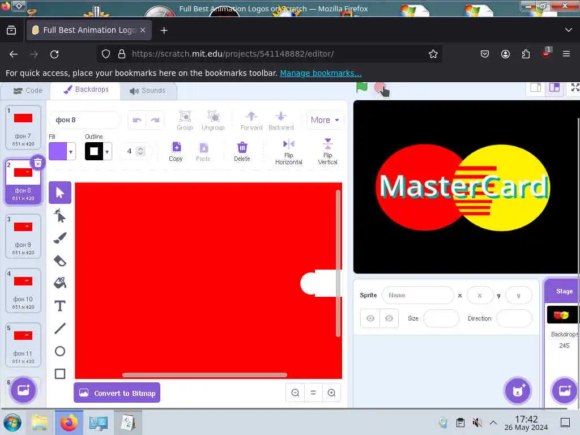Hide the sprite with crossed eye icon
The image size is (580, 435).
tap(389, 318)
